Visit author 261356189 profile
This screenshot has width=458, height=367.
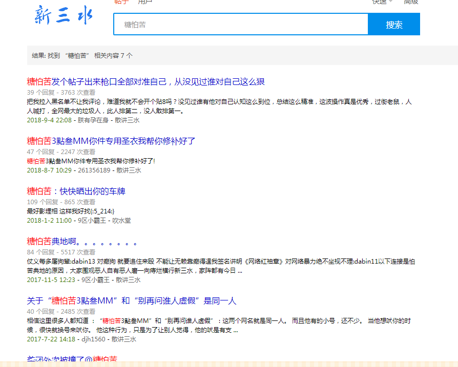[94, 170]
